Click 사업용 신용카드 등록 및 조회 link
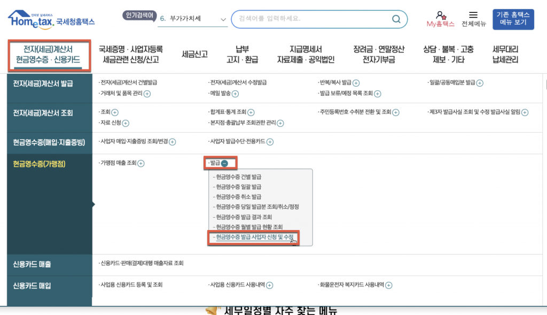547x315 pixels. [131, 285]
